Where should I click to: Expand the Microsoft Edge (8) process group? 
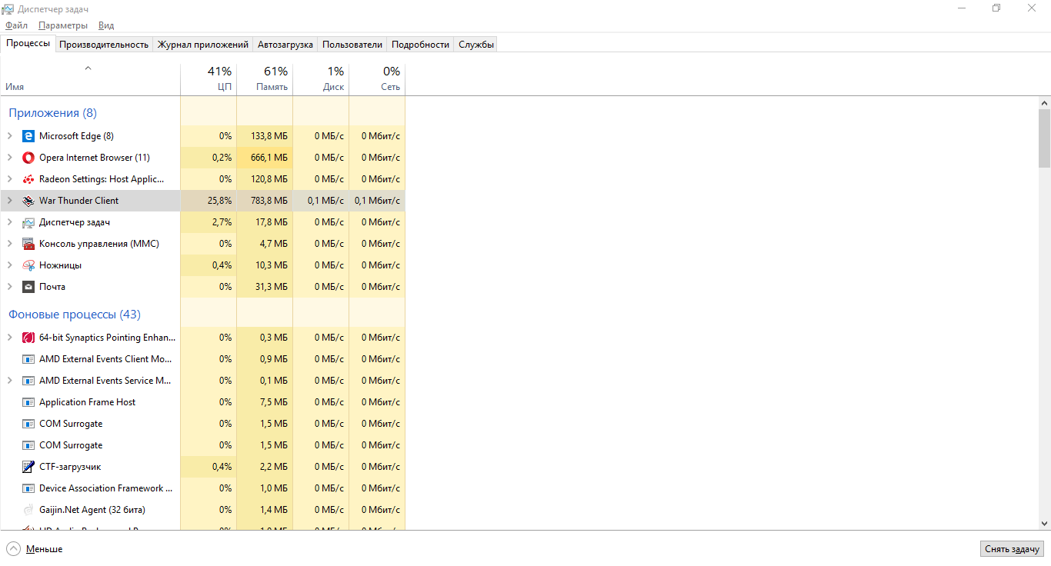[9, 136]
